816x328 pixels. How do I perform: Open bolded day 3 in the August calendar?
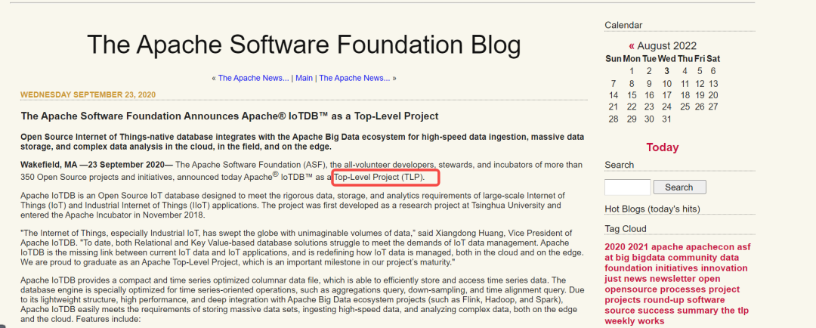click(x=666, y=71)
